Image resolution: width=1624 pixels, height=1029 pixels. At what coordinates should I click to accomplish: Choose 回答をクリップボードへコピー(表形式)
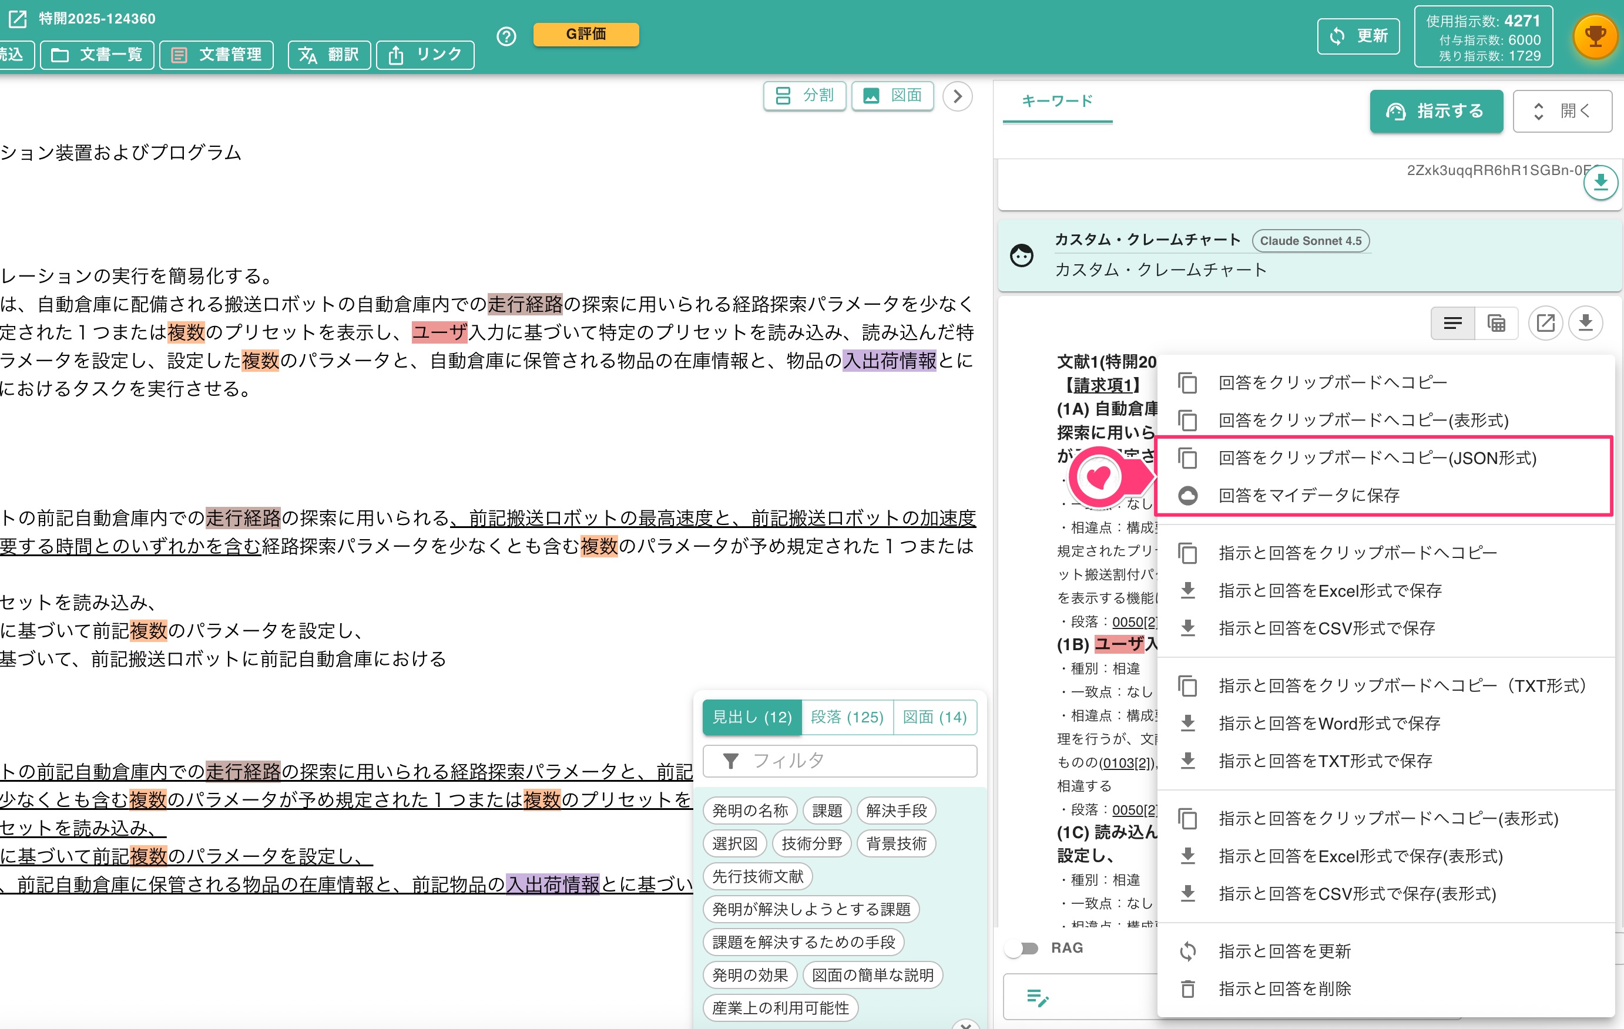tap(1385, 420)
